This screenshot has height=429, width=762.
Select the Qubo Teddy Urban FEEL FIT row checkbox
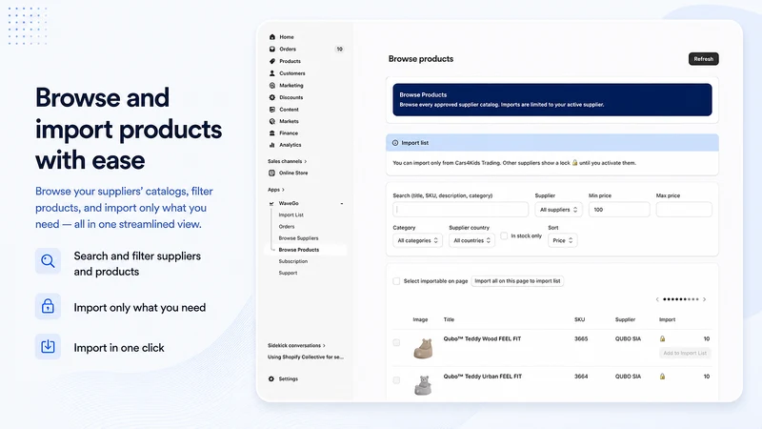396,380
